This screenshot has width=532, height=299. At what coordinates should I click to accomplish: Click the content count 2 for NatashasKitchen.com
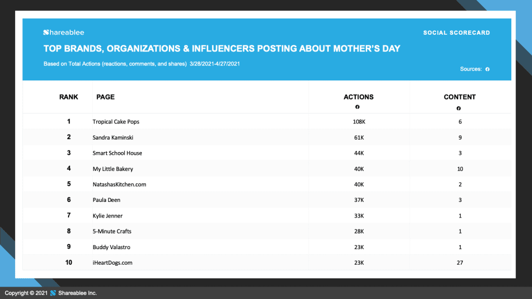pyautogui.click(x=460, y=184)
